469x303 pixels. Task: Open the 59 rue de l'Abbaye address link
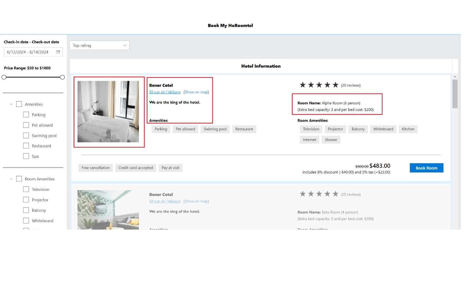point(165,92)
